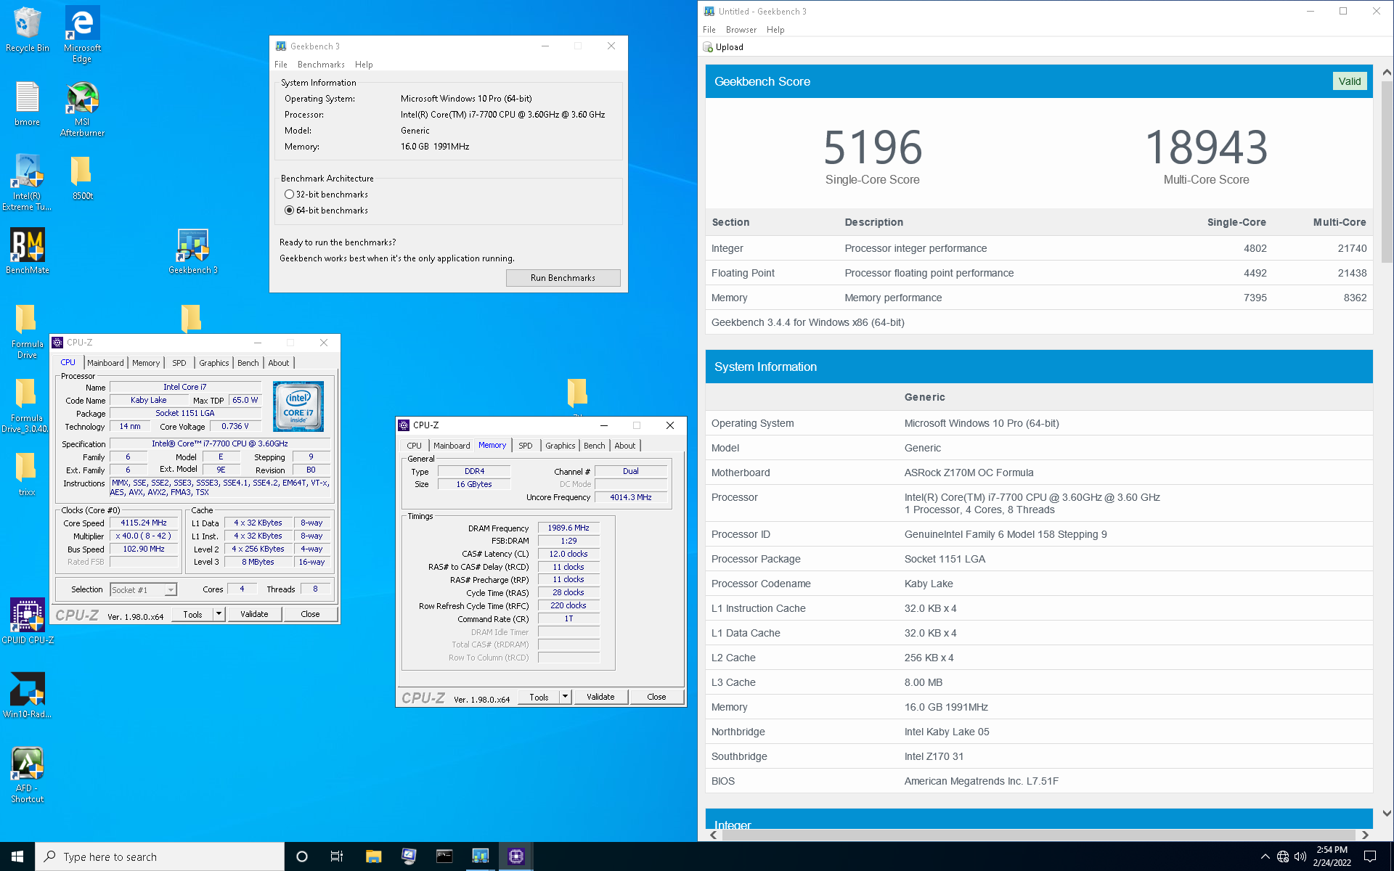The image size is (1394, 871).
Task: Open Task View on taskbar
Action: 337,856
